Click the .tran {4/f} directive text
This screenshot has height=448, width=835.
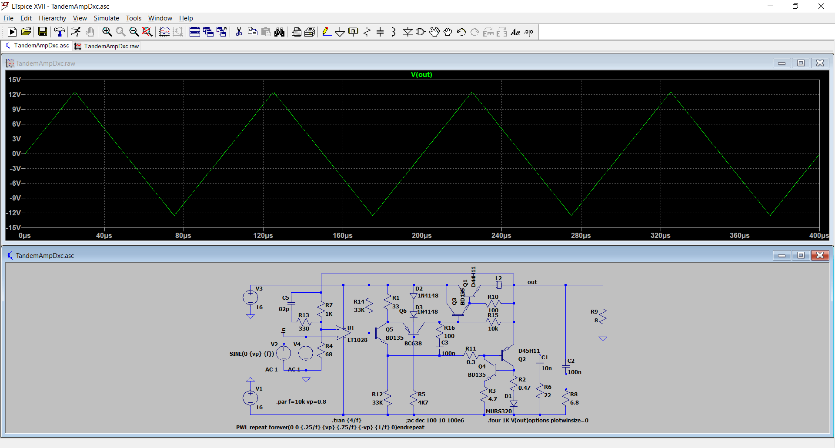(347, 420)
